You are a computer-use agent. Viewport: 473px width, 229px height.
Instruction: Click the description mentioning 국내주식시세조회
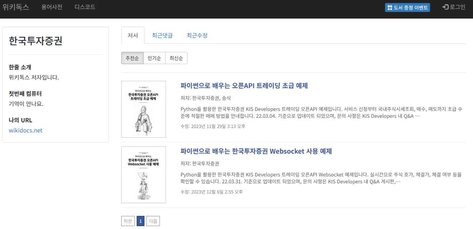click(x=322, y=112)
